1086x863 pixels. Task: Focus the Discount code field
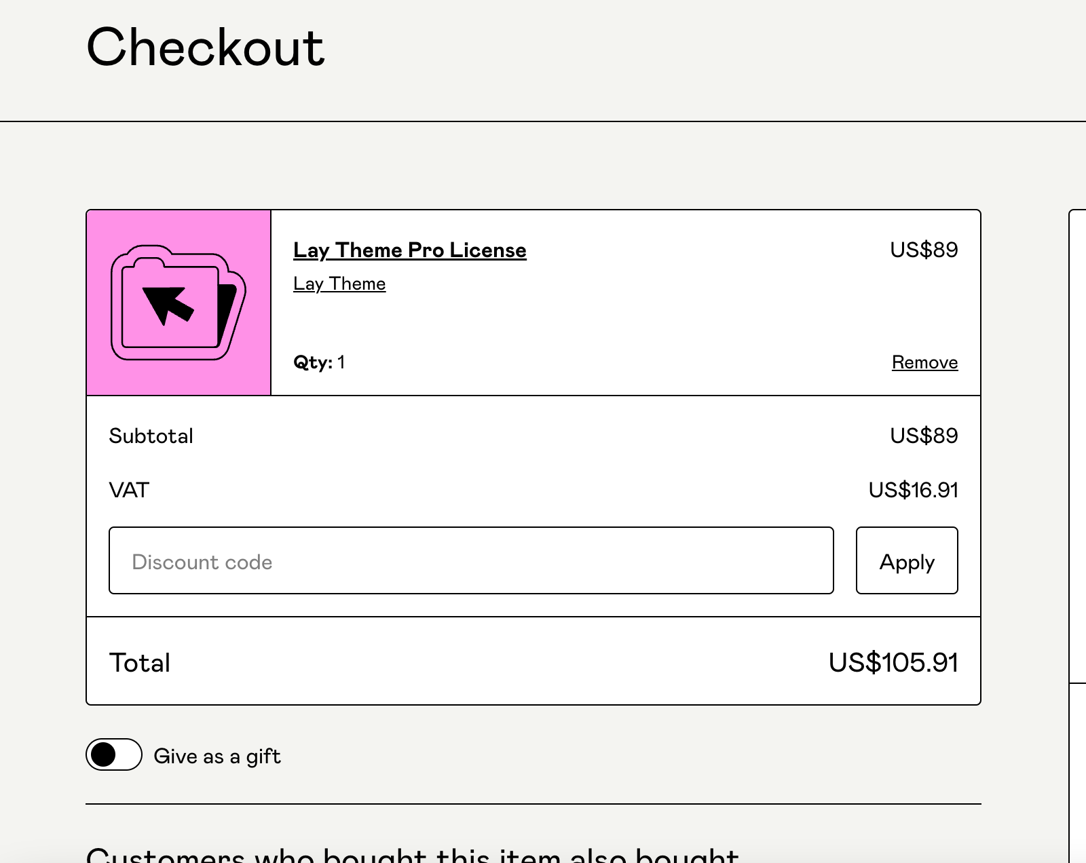pyautogui.click(x=471, y=560)
